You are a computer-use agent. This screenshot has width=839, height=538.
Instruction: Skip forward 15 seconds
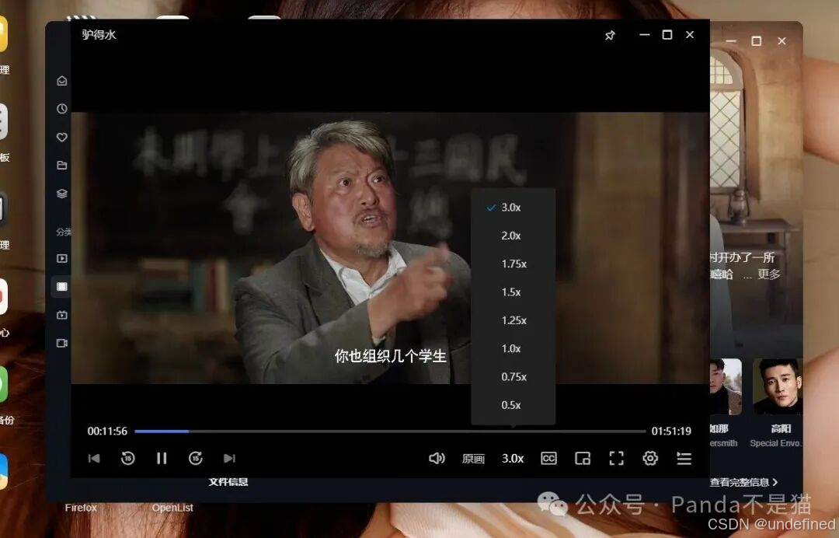pos(195,458)
